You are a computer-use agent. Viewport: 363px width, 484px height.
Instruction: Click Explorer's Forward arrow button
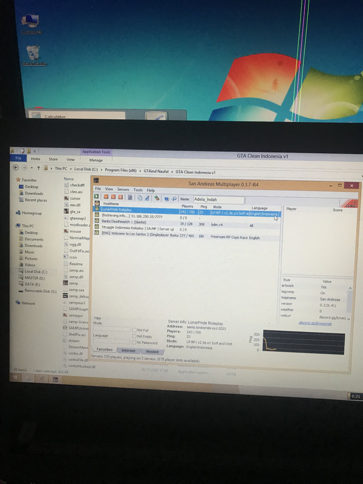(24, 168)
